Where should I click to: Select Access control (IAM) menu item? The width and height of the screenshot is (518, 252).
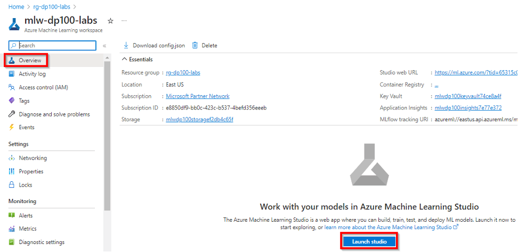[43, 87]
